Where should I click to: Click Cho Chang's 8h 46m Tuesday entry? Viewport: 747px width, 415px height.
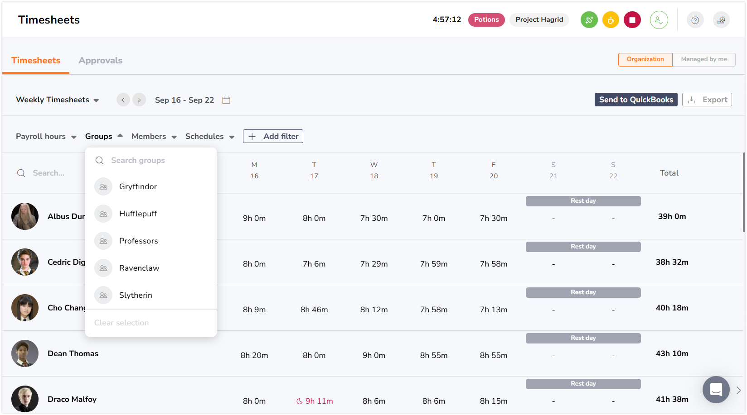(314, 310)
